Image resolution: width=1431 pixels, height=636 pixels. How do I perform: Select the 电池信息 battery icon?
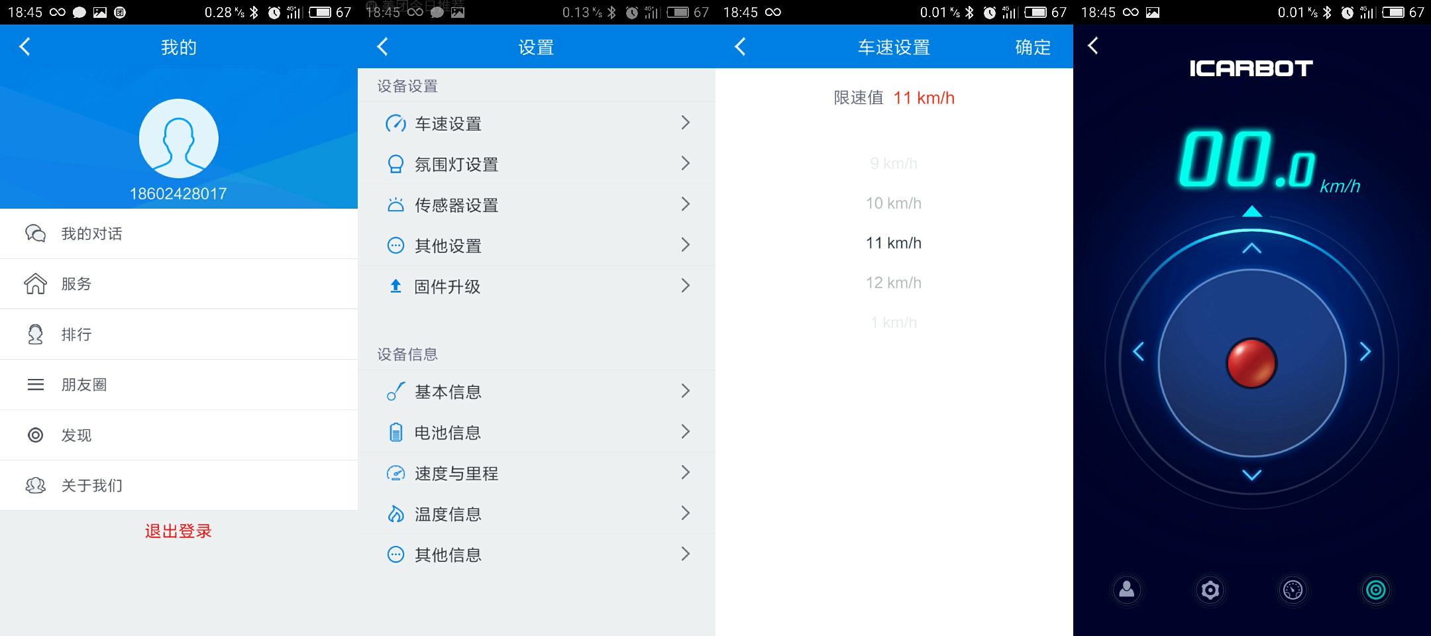(x=396, y=432)
